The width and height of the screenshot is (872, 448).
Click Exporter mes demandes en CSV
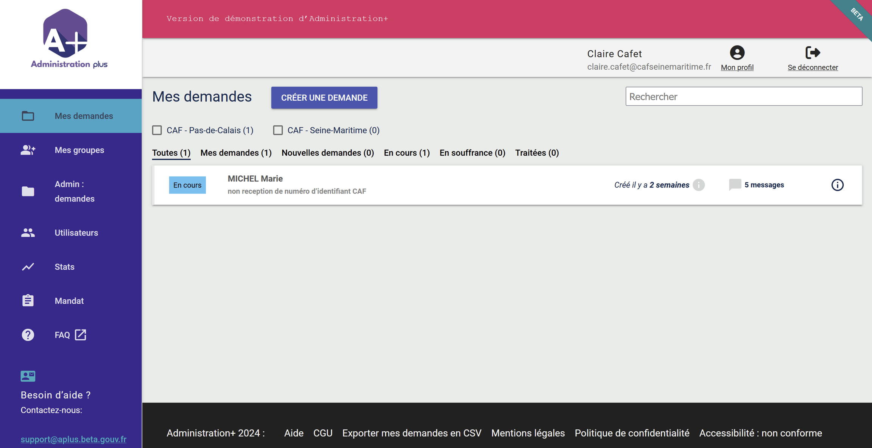coord(412,433)
